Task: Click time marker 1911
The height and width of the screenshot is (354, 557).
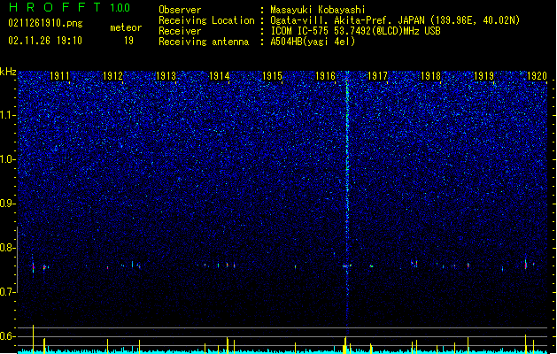Action: [x=59, y=76]
